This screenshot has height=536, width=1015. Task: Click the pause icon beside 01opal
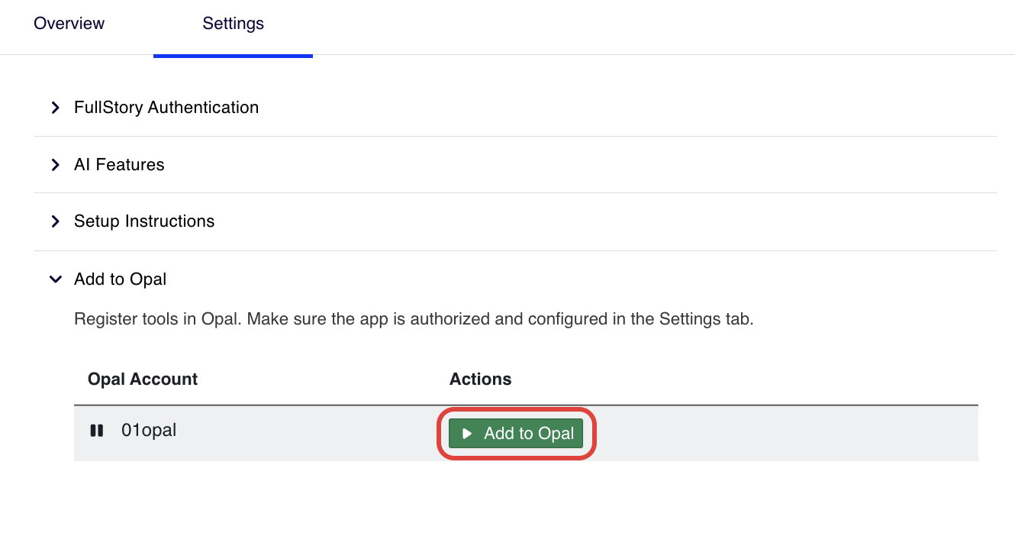97,431
